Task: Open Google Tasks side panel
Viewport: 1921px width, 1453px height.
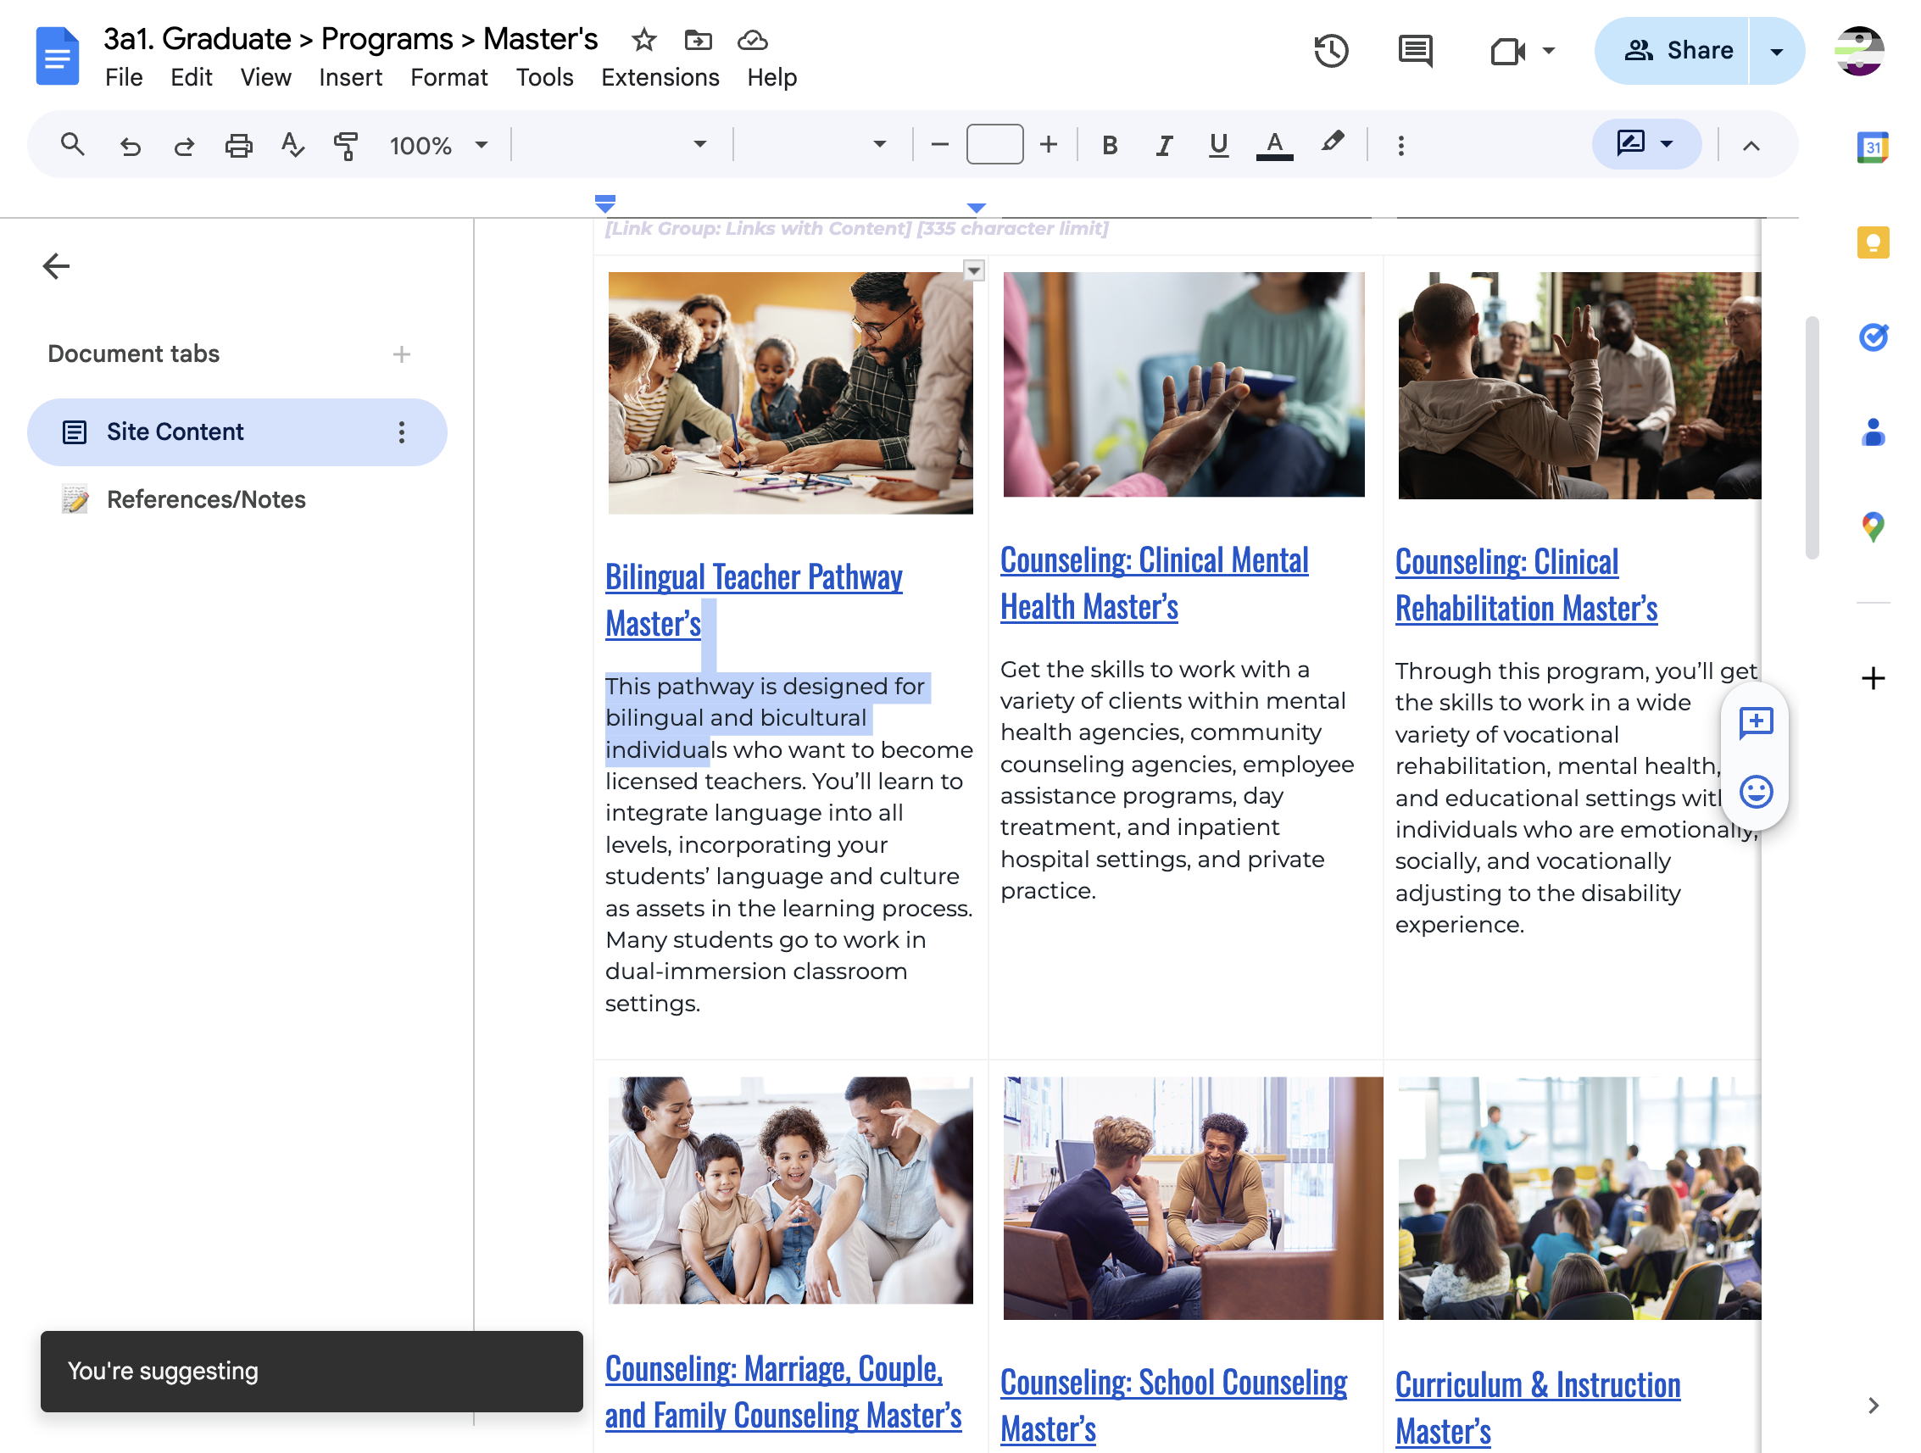Action: 1873,336
